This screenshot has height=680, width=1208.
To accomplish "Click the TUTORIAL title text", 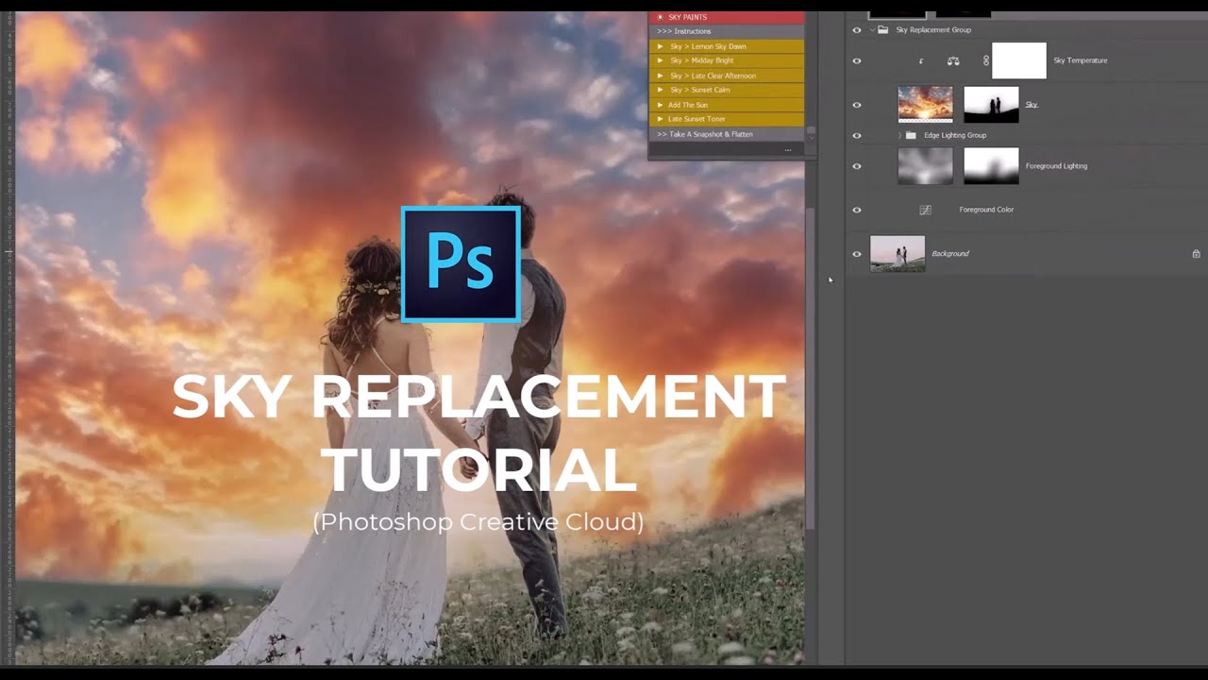I will 478,469.
